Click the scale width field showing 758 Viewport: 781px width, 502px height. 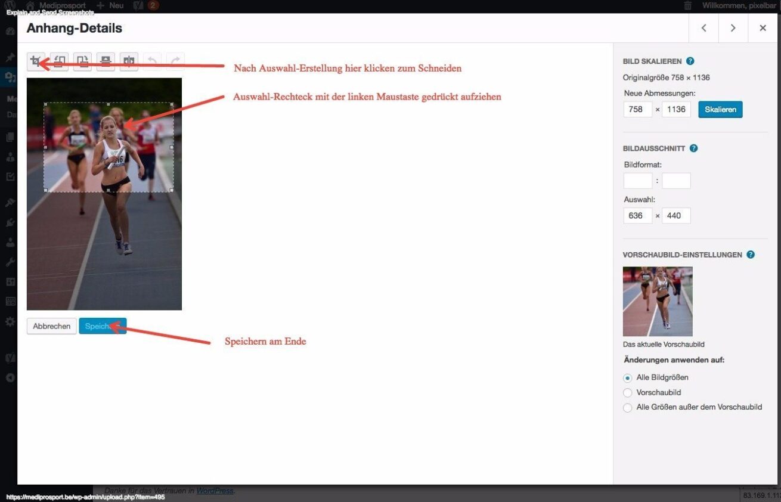click(x=637, y=110)
